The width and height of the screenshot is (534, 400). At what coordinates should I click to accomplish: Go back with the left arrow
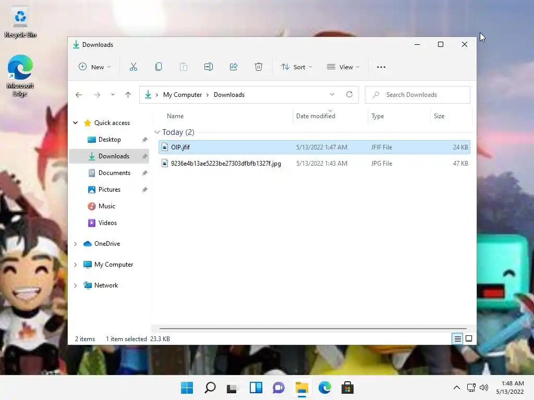click(79, 95)
